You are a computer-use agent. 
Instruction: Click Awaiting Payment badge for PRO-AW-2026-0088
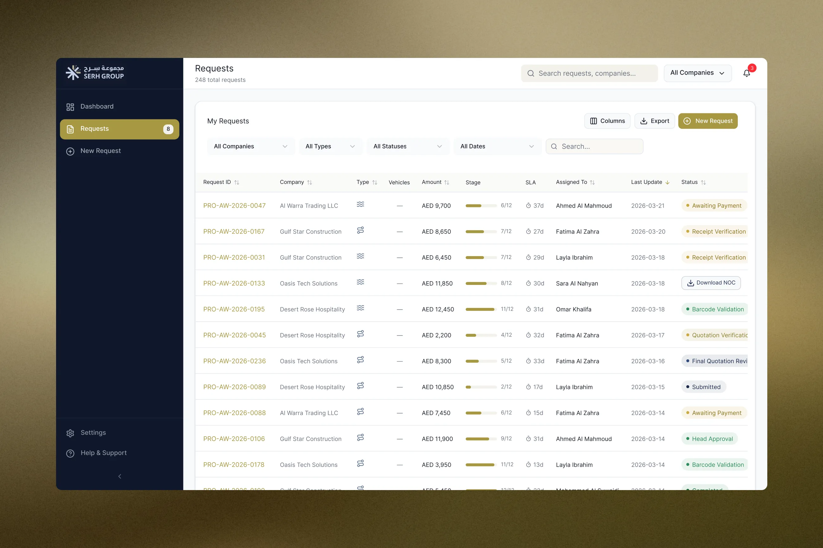coord(714,413)
